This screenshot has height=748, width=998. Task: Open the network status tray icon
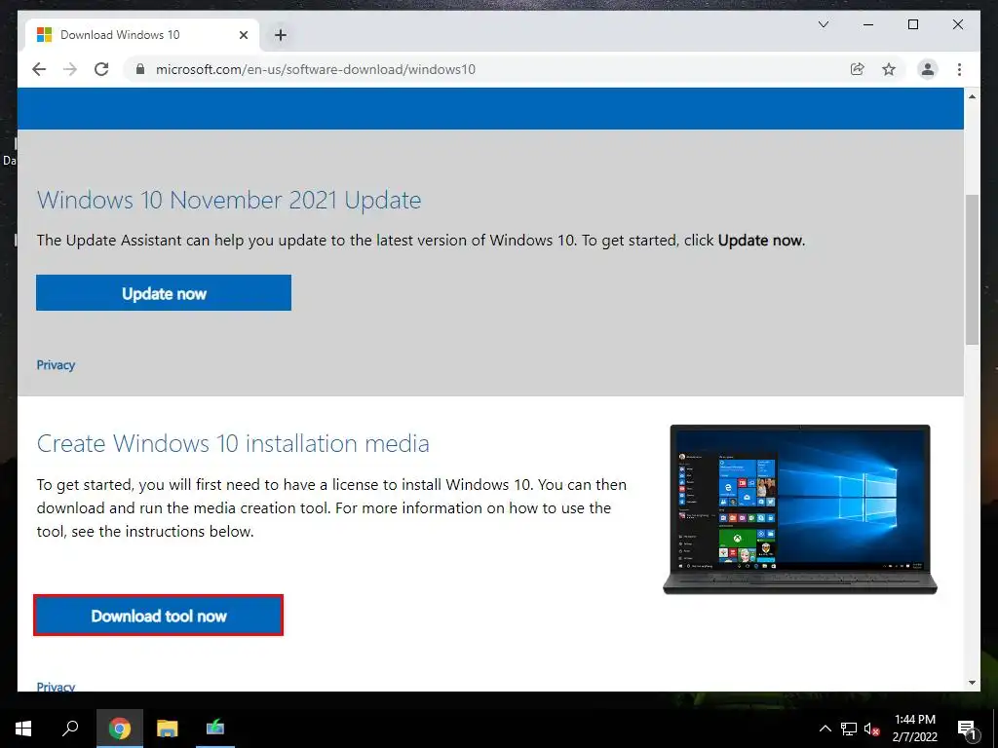pyautogui.click(x=849, y=729)
